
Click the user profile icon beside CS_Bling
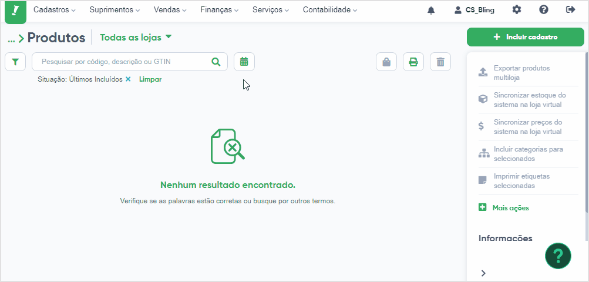pyautogui.click(x=457, y=10)
